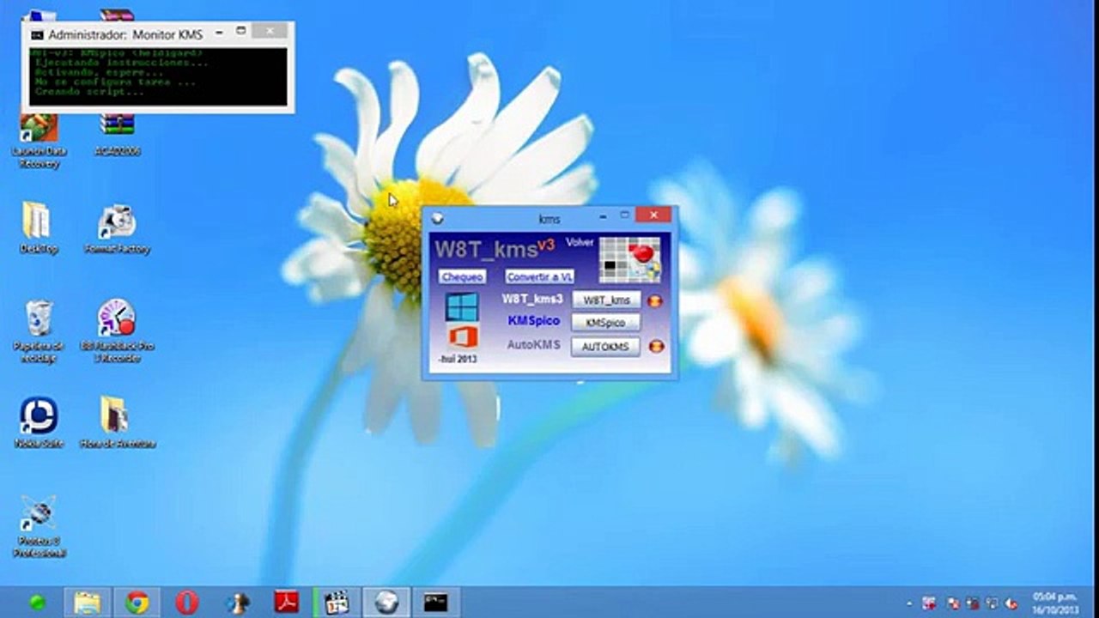Open the clapperboard media app on taskbar
Viewport: 1099px width, 618px height.
337,603
